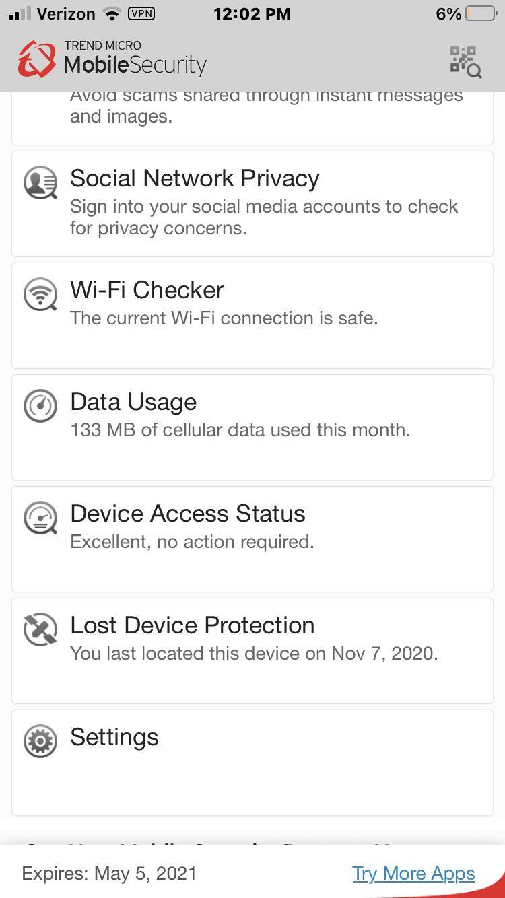Tap the QR code scanner icon
The height and width of the screenshot is (898, 505).
pos(465,62)
